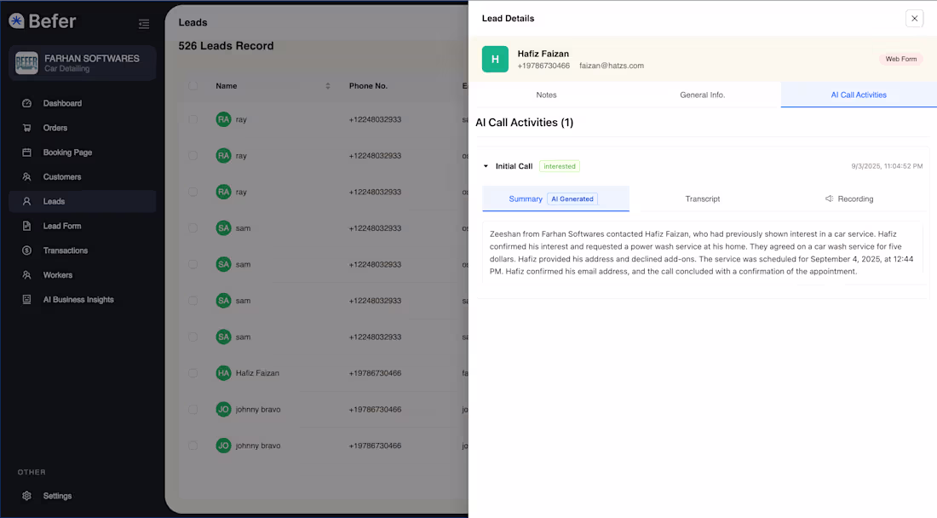Open the Transcript tab

tap(702, 199)
